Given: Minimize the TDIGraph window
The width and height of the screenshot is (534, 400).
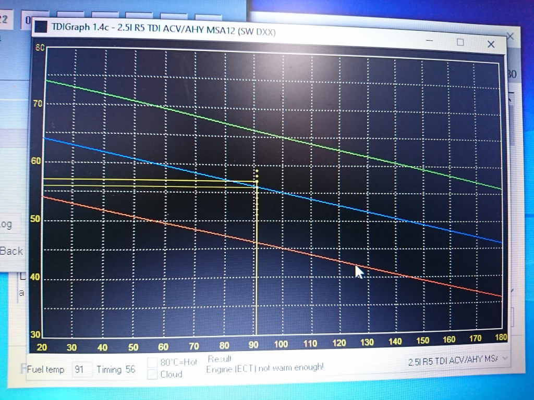Looking at the screenshot, I should click(x=430, y=42).
